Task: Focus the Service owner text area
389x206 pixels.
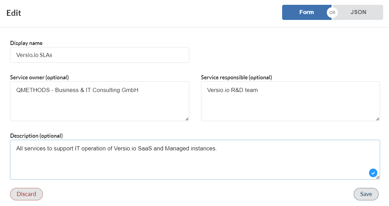Action: coord(99,101)
